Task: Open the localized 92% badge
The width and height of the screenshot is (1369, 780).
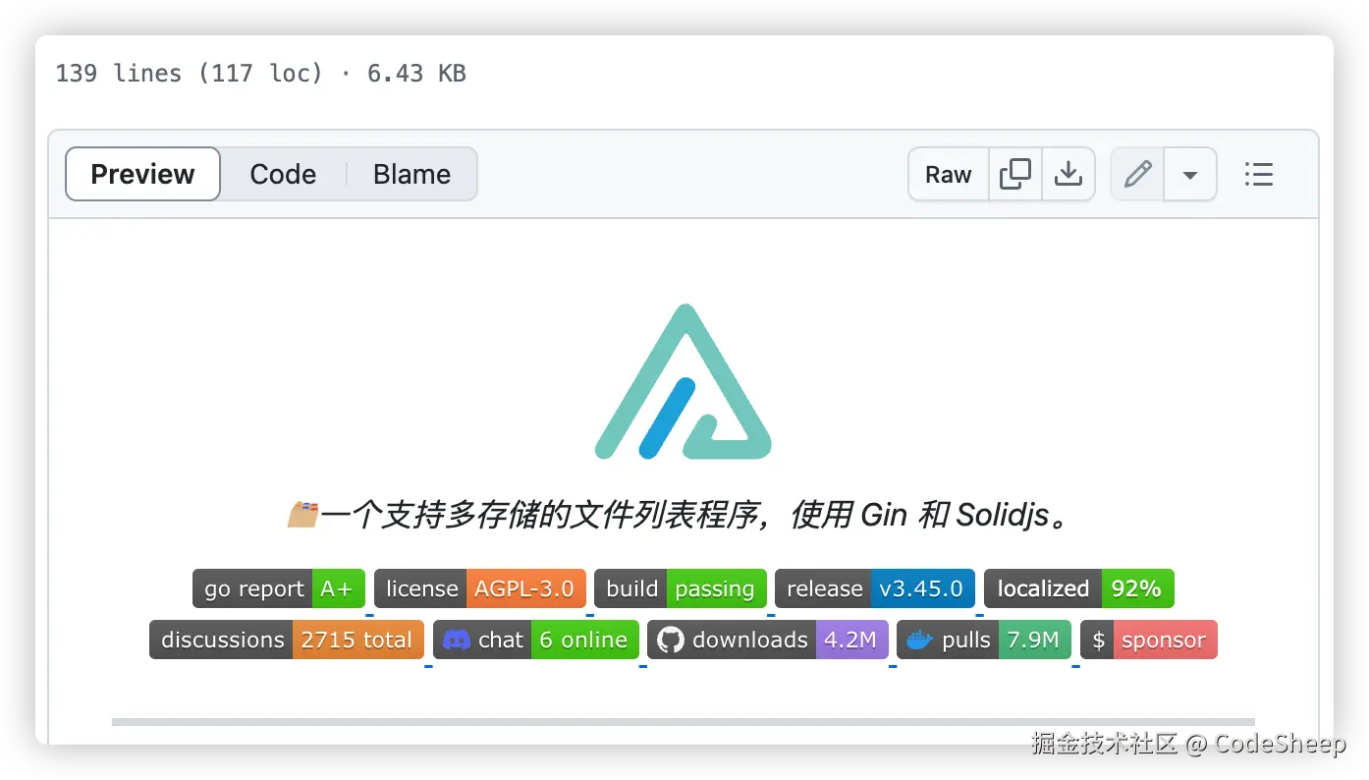Action: click(1079, 588)
